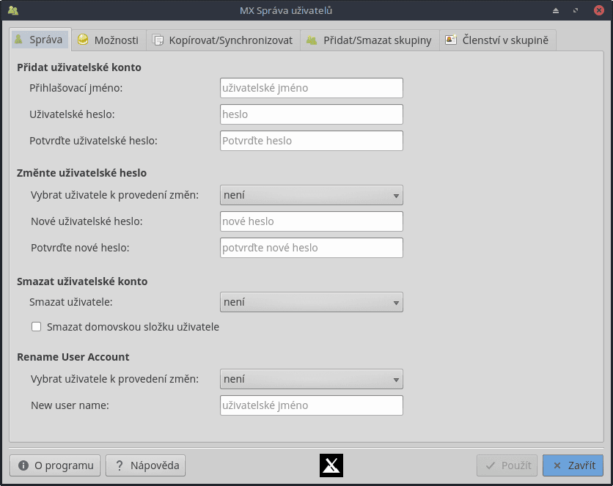
Task: Click the New user name text field
Action: pyautogui.click(x=311, y=405)
